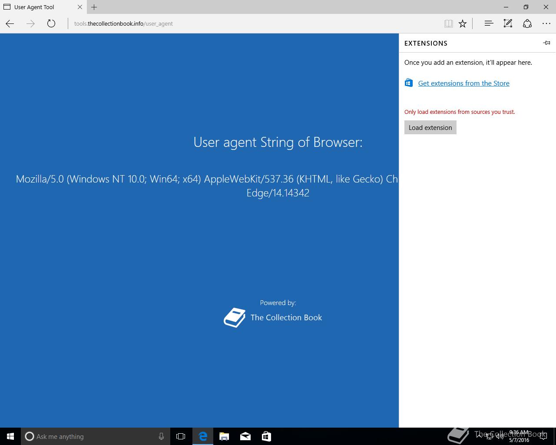The width and height of the screenshot is (556, 445).
Task: Close the User Agent Tool tab
Action: [x=80, y=7]
